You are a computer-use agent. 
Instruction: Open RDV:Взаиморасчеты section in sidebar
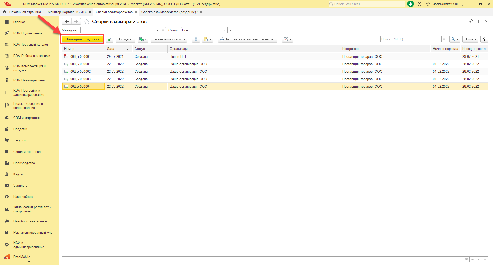coord(29,80)
